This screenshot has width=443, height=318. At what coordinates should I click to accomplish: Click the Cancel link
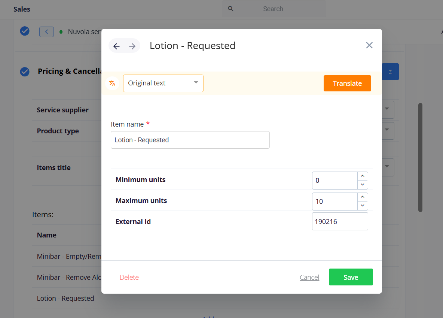[x=309, y=278]
